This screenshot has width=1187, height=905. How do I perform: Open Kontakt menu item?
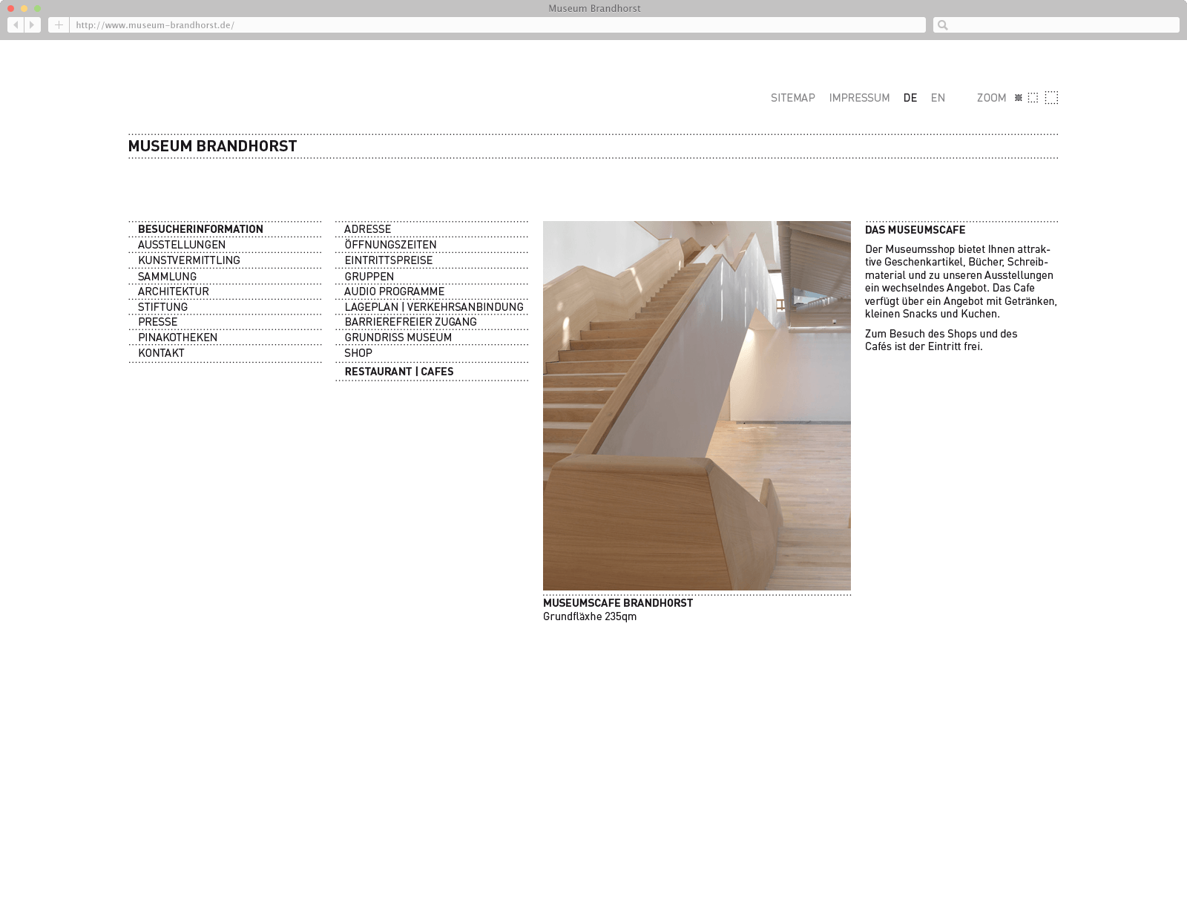(x=161, y=353)
